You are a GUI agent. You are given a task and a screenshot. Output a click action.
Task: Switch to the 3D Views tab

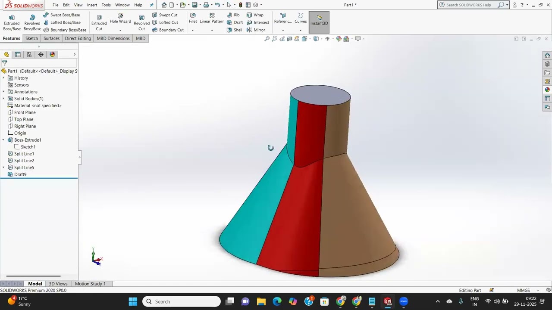click(58, 284)
